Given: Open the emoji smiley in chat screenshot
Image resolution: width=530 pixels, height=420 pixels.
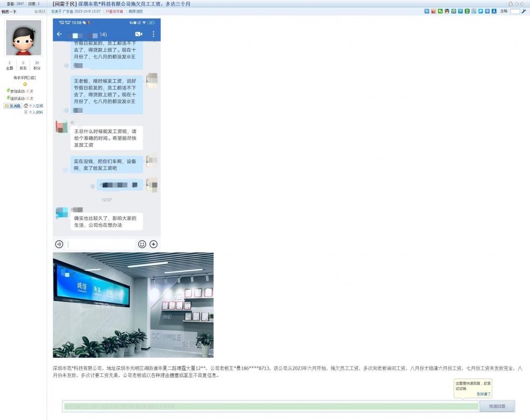Looking at the screenshot, I should tap(142, 244).
